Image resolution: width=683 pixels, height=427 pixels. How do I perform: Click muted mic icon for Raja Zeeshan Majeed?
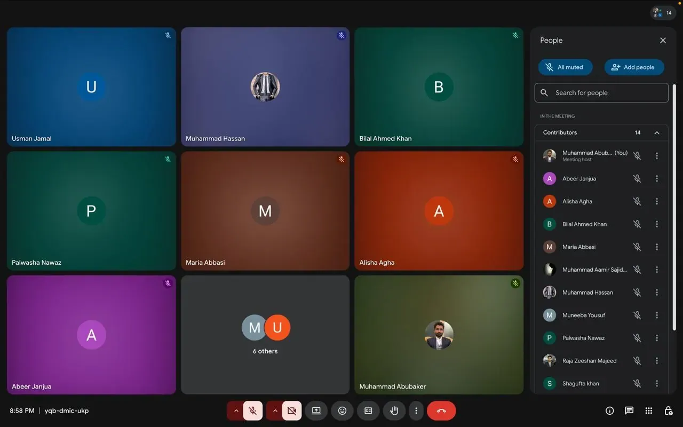637,361
